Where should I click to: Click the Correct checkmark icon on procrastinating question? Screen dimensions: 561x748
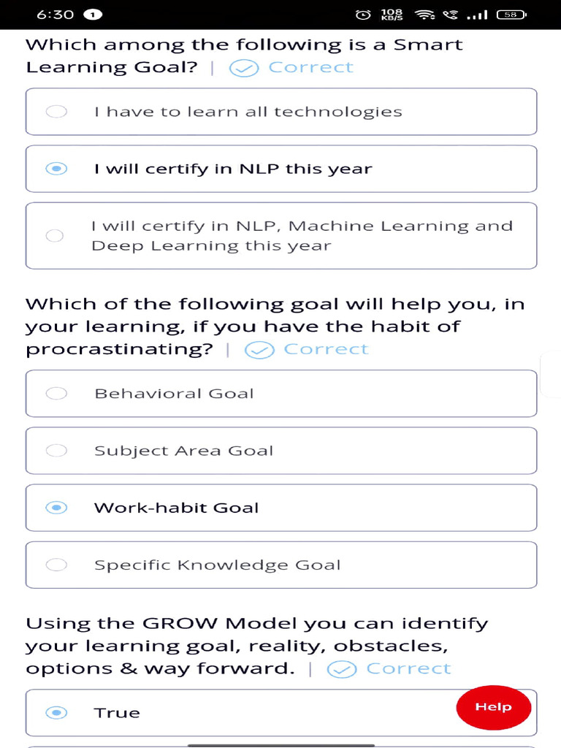(259, 350)
